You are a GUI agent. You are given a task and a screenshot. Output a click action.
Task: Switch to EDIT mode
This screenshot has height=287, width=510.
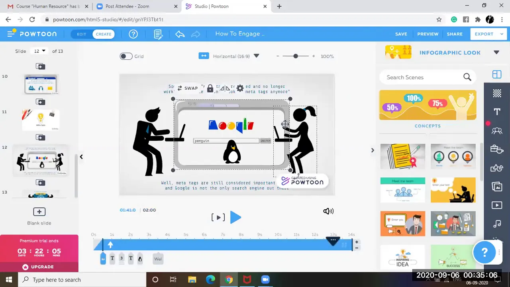[81, 34]
